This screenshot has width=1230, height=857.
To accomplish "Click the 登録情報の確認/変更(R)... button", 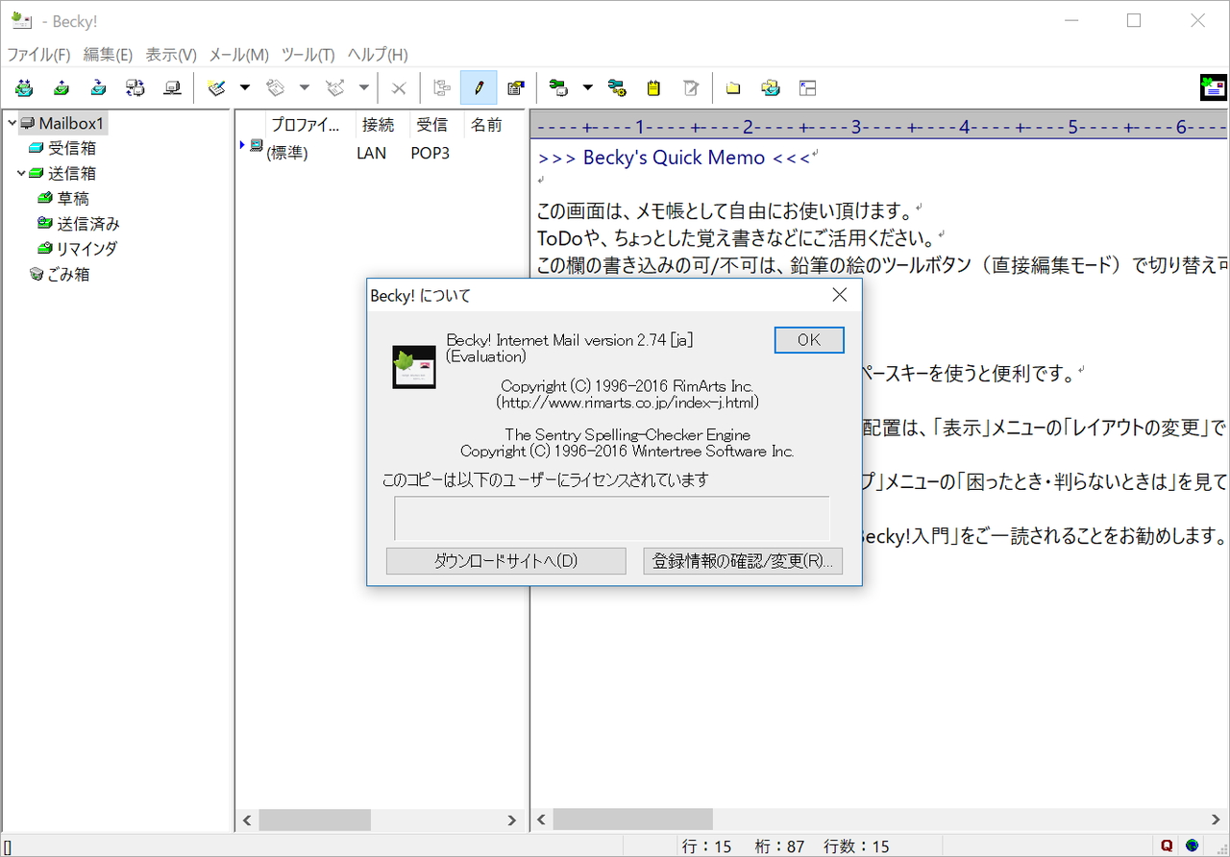I will pyautogui.click(x=743, y=561).
